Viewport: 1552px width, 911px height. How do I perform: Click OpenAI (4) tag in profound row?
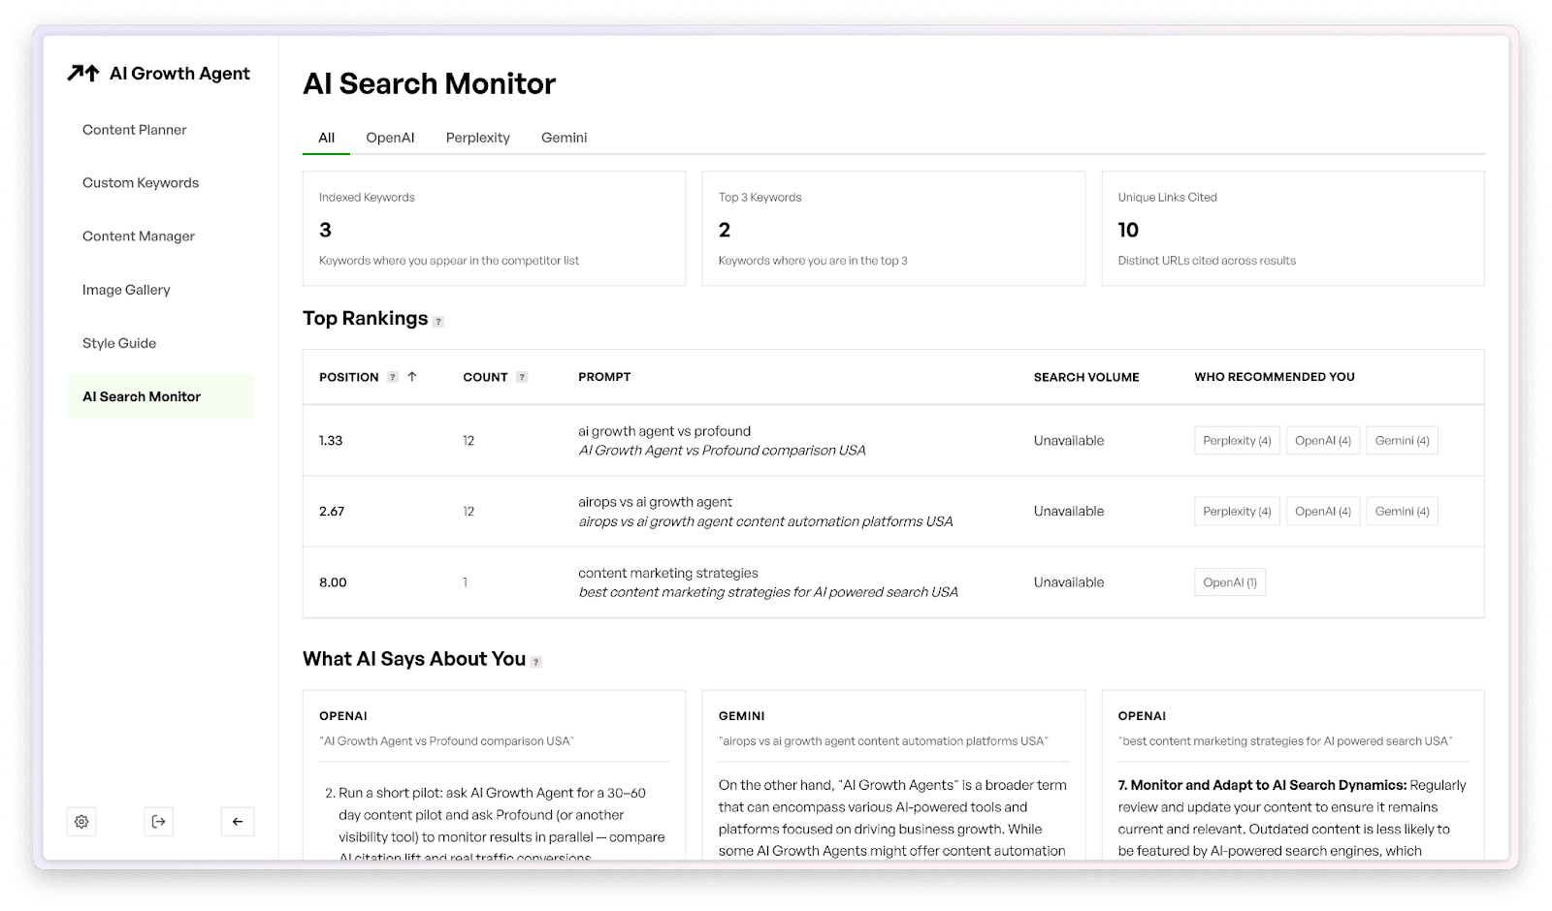[1323, 441]
